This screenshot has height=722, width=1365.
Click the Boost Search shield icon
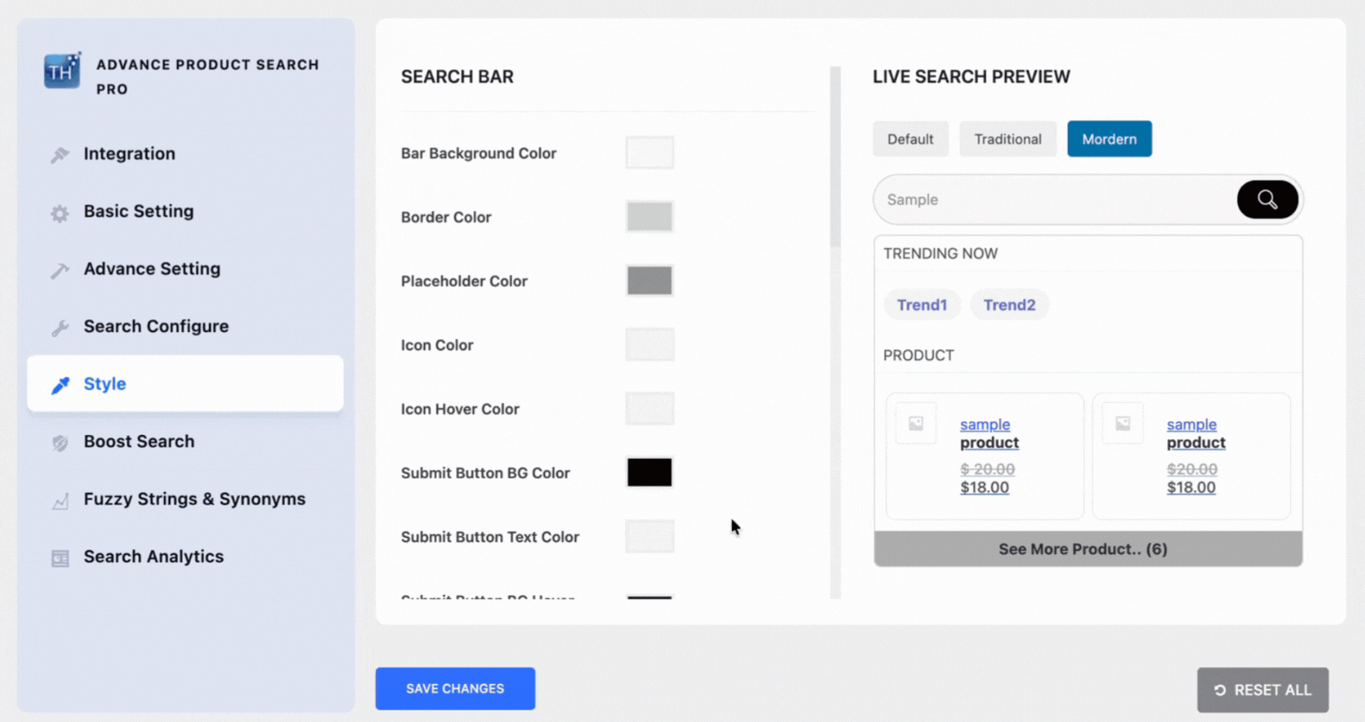[60, 443]
